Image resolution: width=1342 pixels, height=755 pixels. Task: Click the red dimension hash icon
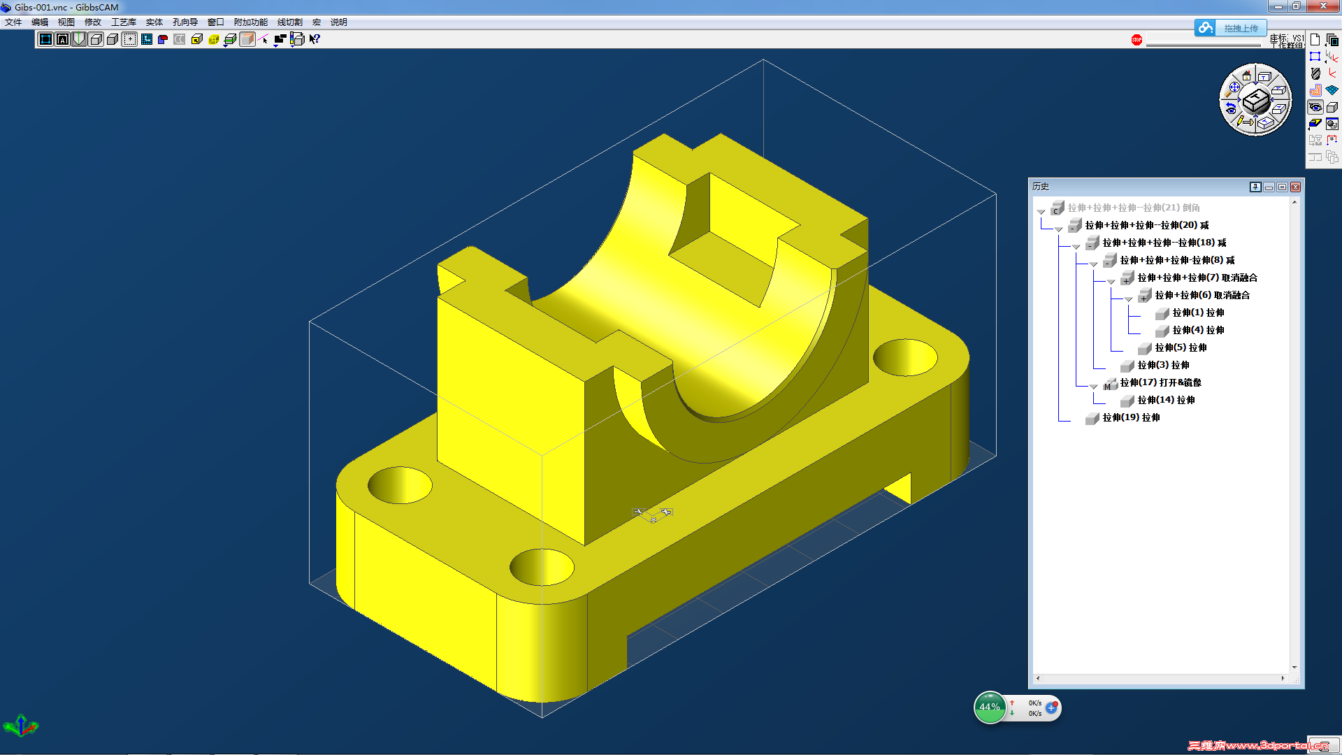(1332, 141)
